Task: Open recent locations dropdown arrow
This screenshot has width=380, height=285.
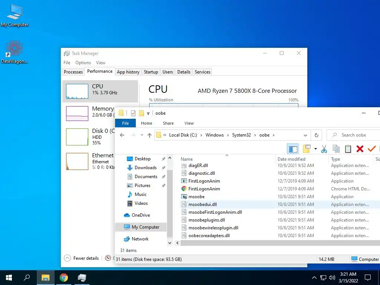Action: coord(142,135)
